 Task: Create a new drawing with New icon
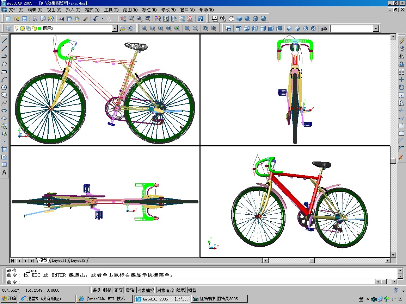[8, 19]
